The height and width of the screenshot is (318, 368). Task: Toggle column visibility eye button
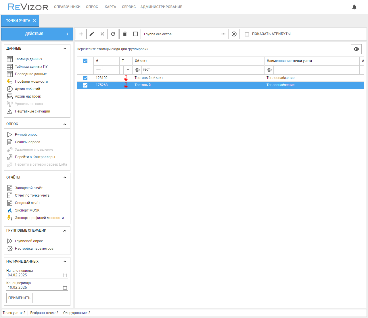[356, 49]
